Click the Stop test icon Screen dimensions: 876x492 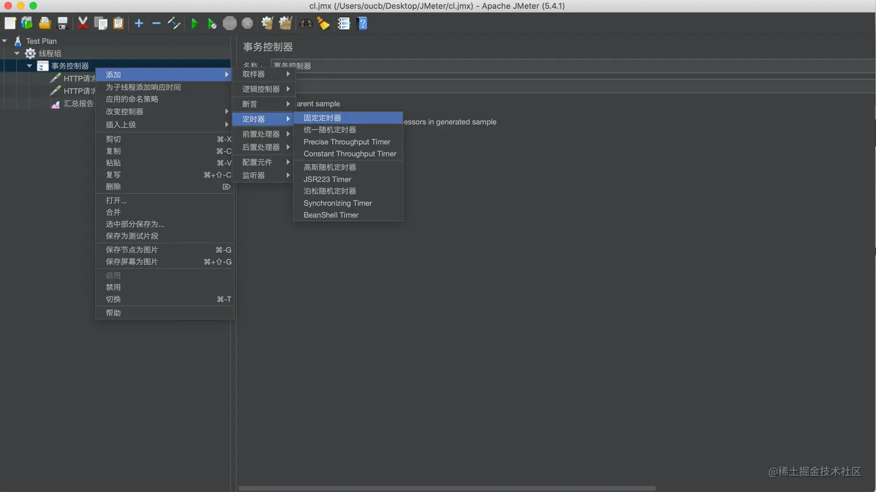(x=230, y=23)
